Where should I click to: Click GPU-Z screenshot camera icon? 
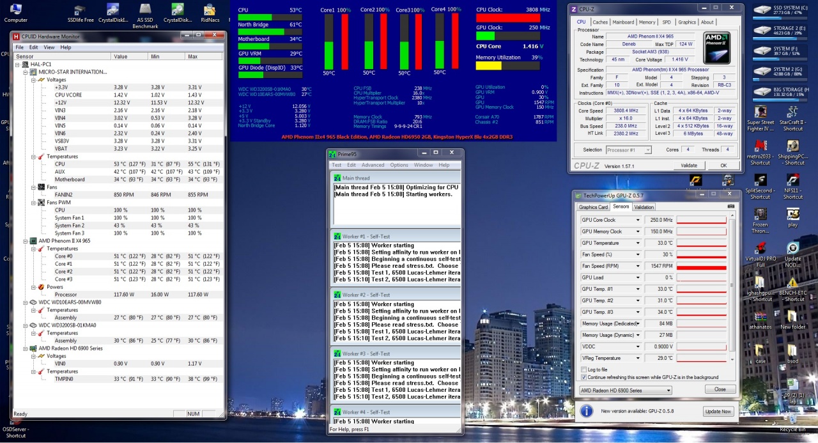tap(731, 206)
